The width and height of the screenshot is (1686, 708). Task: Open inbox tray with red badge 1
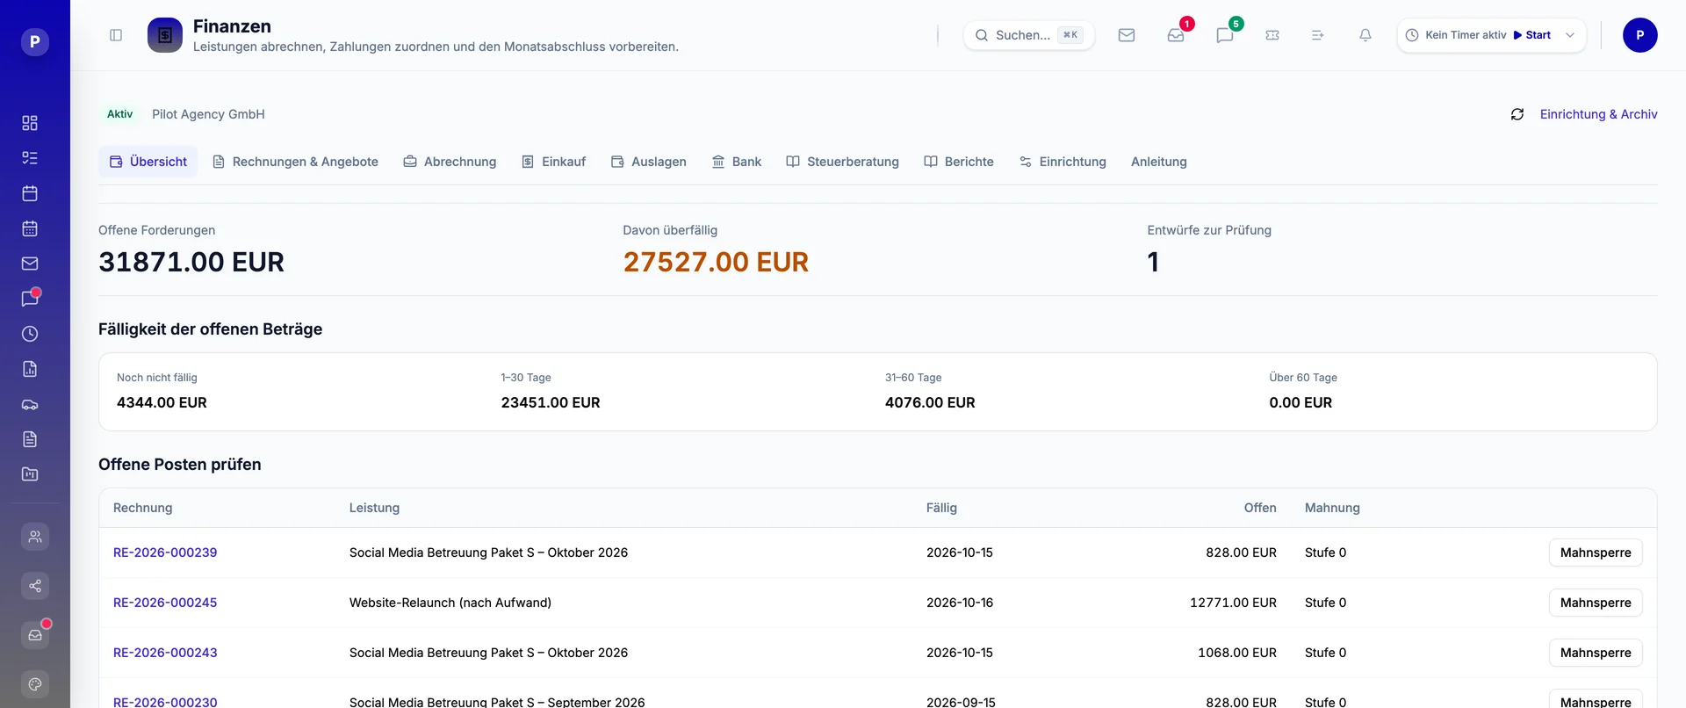pos(1176,35)
